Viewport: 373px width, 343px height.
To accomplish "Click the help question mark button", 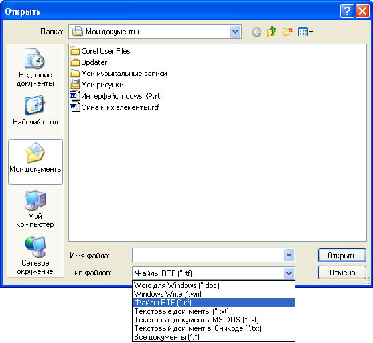I will (x=347, y=11).
